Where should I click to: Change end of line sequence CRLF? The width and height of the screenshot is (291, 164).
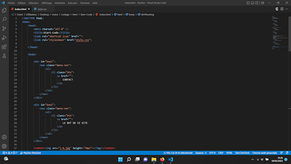pos(221,153)
